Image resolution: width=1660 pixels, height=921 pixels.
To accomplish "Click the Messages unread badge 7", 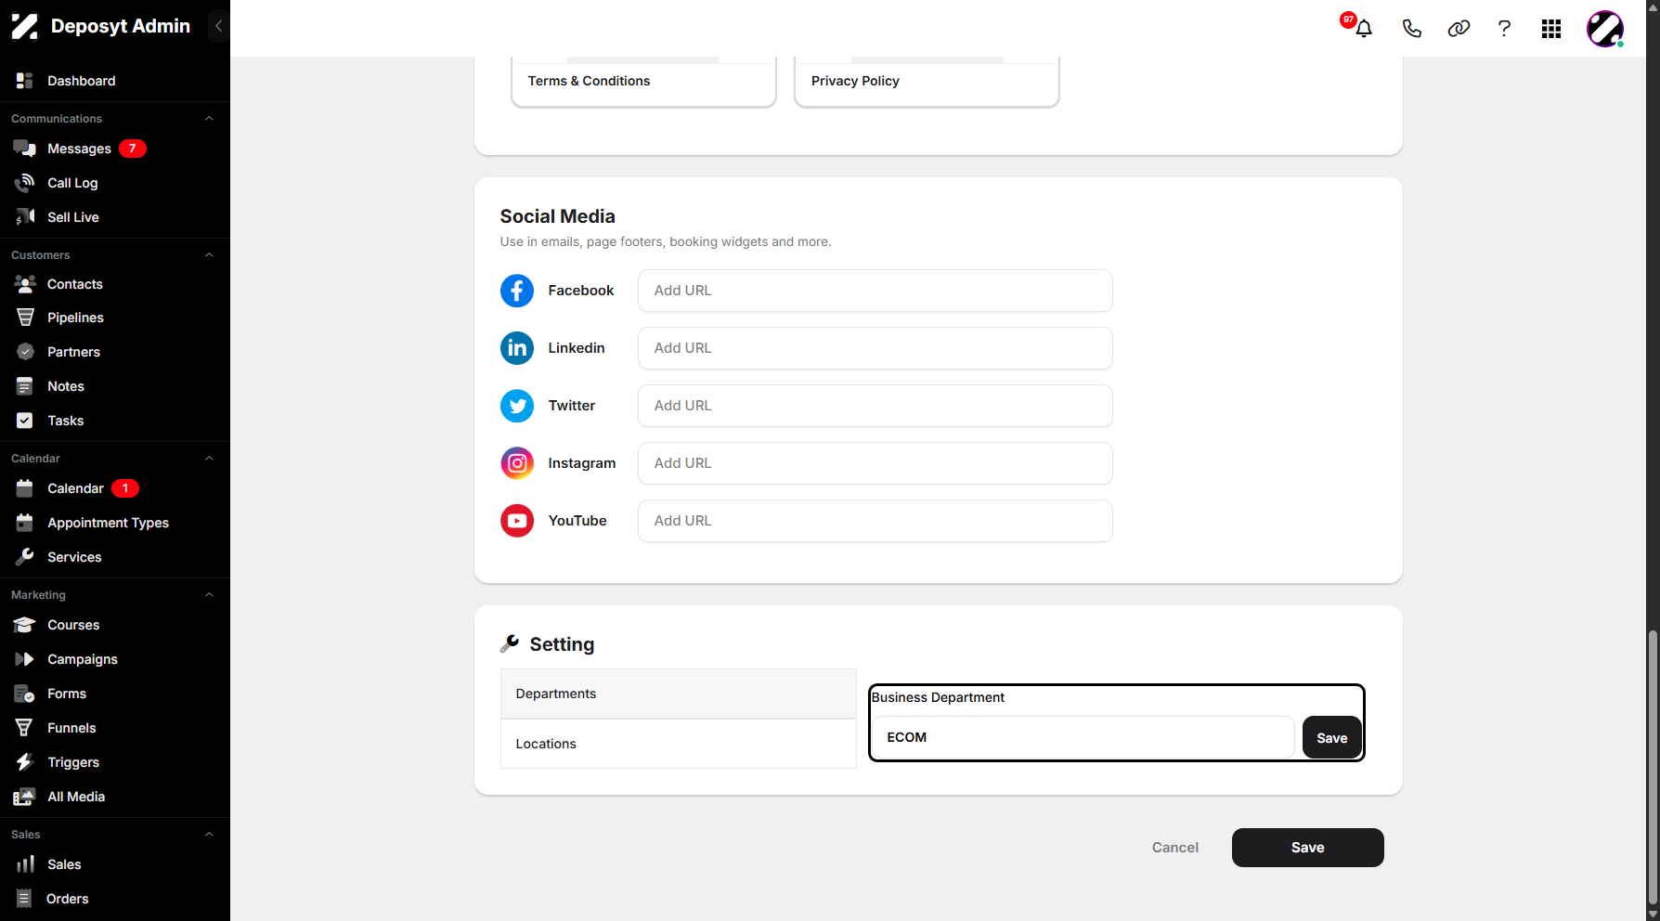I will tap(133, 149).
